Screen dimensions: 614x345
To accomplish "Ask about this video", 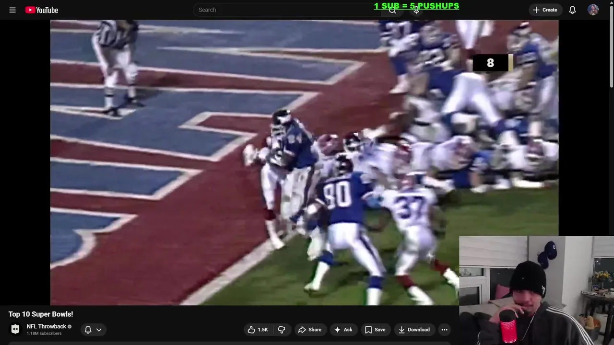I will pos(343,330).
